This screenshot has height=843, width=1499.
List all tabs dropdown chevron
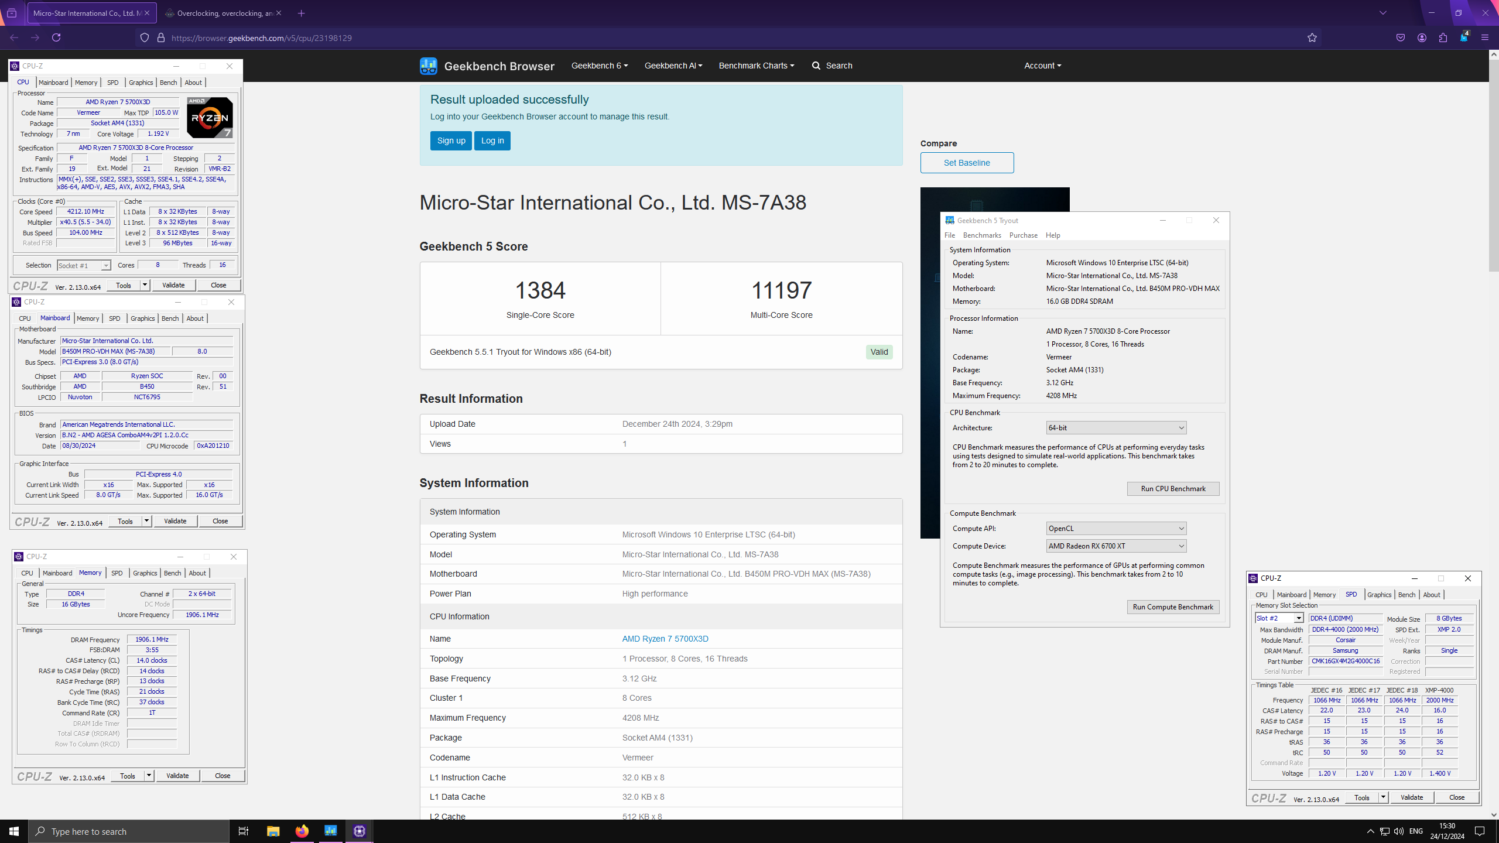coord(1383,13)
